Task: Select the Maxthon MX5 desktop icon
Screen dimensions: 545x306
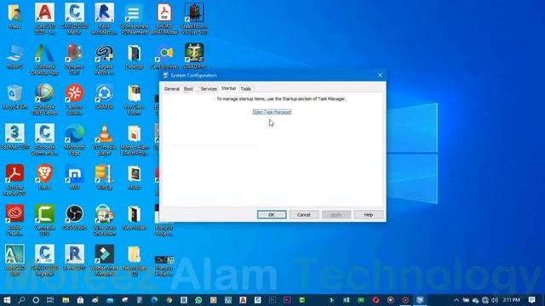Action: tap(74, 177)
